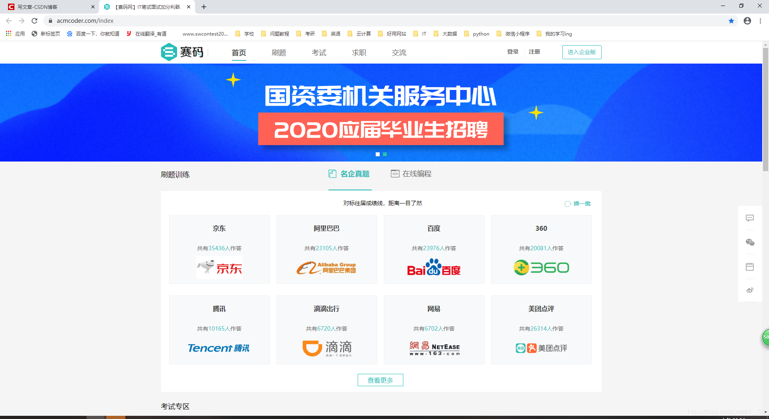This screenshot has height=419, width=769.
Task: Open 云计算 bookmark folder
Action: tap(359, 34)
